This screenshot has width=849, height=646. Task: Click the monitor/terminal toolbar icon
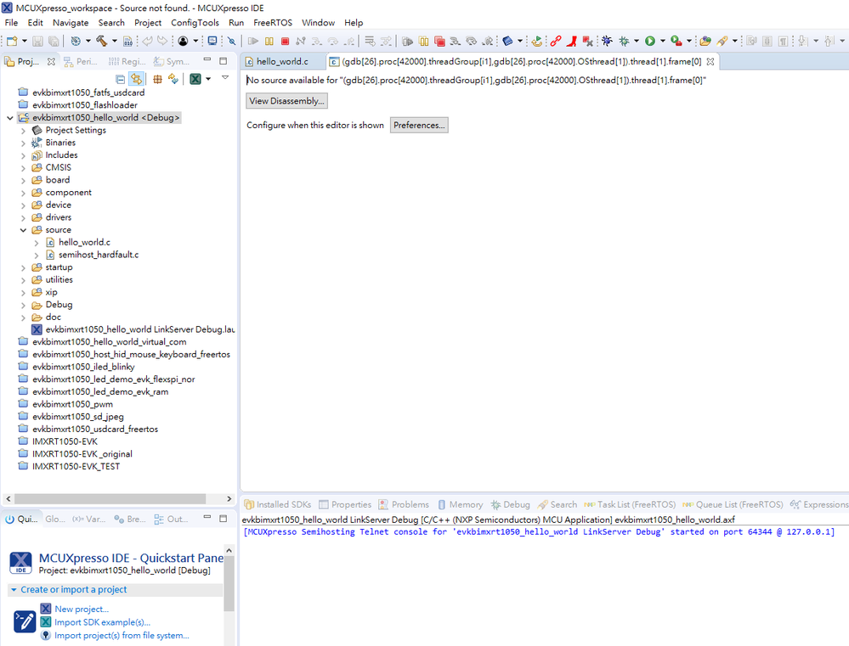tap(212, 41)
